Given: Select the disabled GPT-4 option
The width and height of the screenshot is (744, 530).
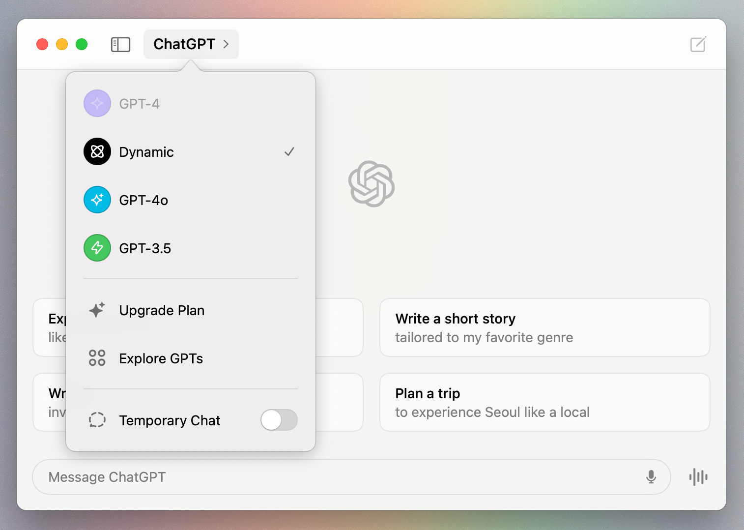Looking at the screenshot, I should click(140, 104).
